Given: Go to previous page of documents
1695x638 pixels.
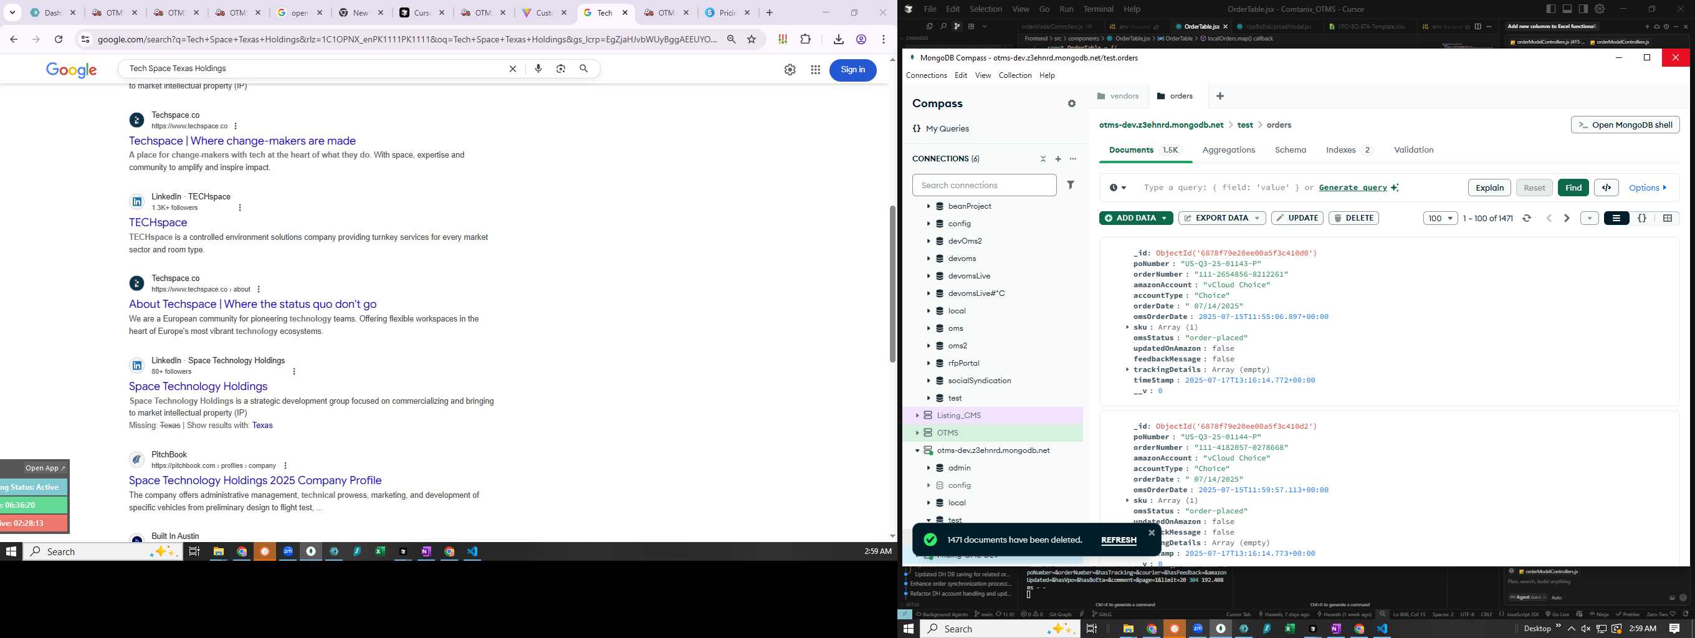Looking at the screenshot, I should [x=1549, y=218].
